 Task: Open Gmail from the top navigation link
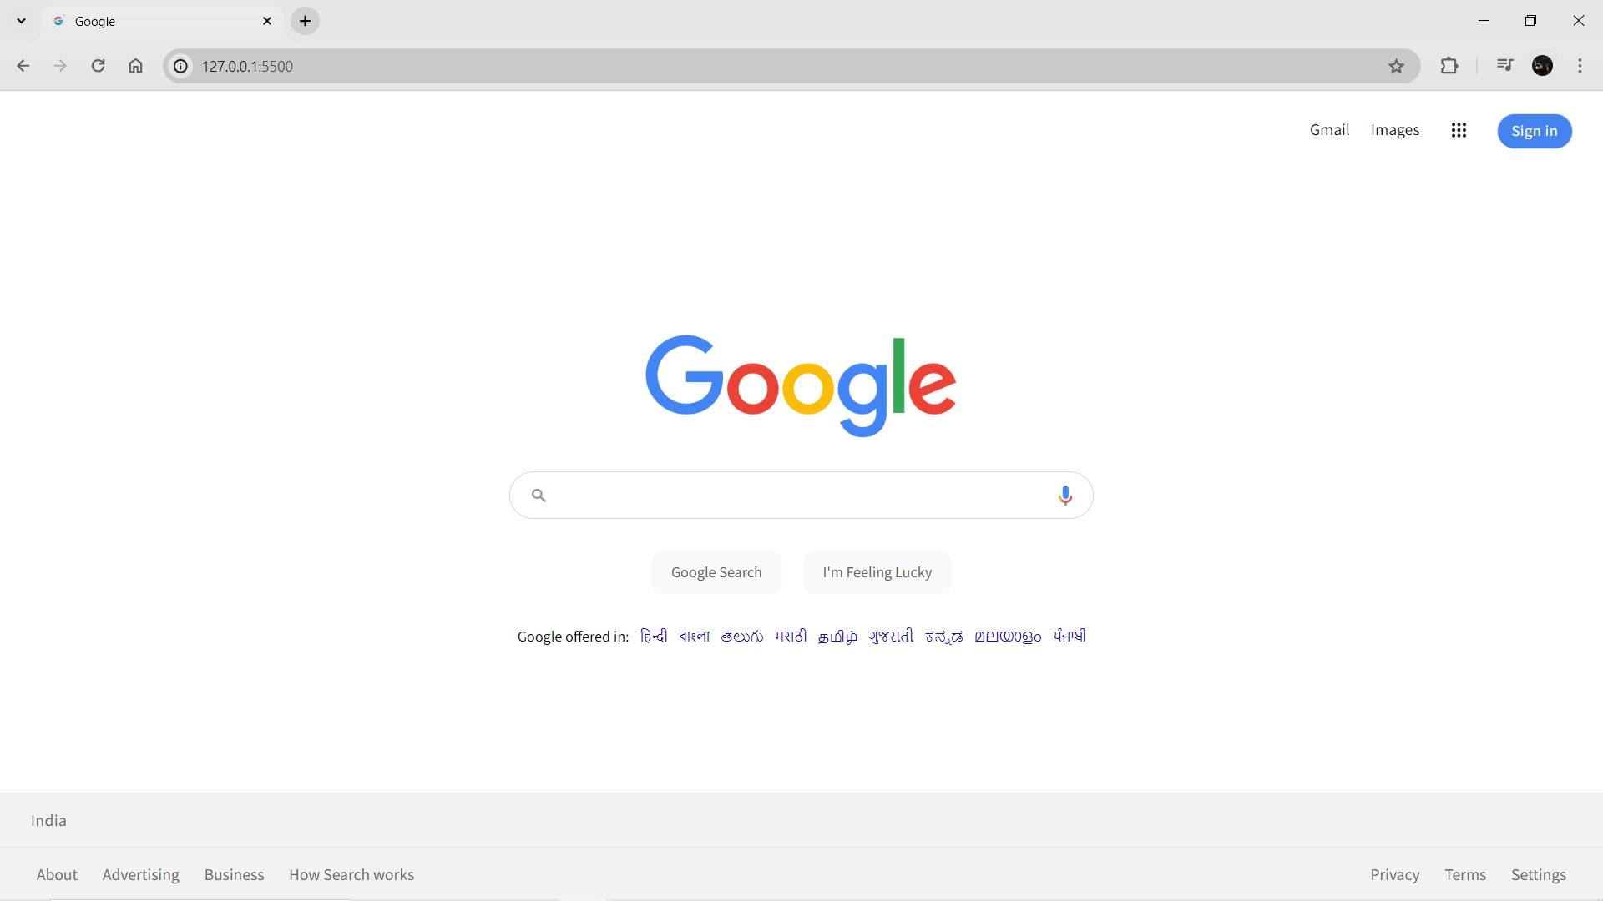(1330, 131)
